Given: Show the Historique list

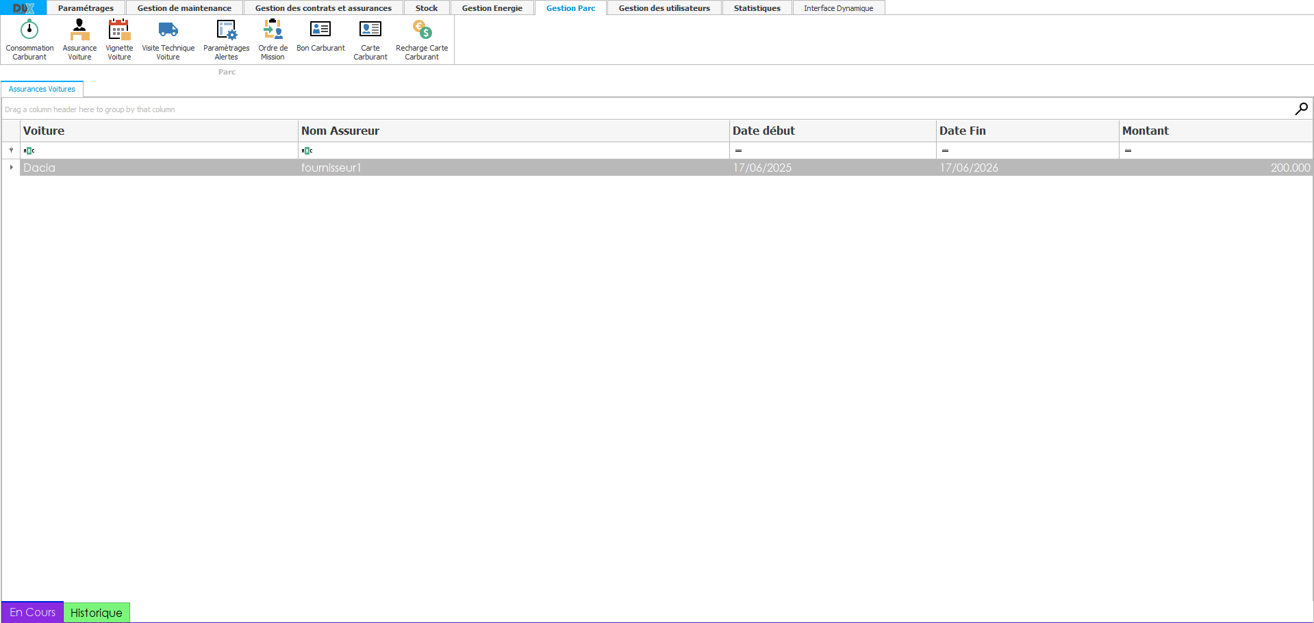Looking at the screenshot, I should point(96,612).
